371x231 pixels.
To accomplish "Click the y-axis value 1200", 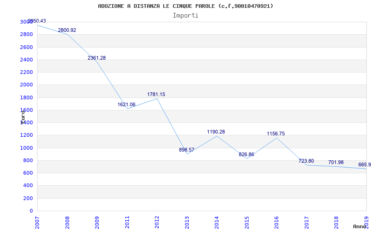I will click(x=26, y=135).
